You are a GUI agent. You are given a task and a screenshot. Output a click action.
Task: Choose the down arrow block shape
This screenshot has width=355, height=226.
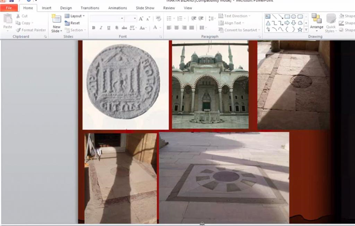tap(293, 23)
